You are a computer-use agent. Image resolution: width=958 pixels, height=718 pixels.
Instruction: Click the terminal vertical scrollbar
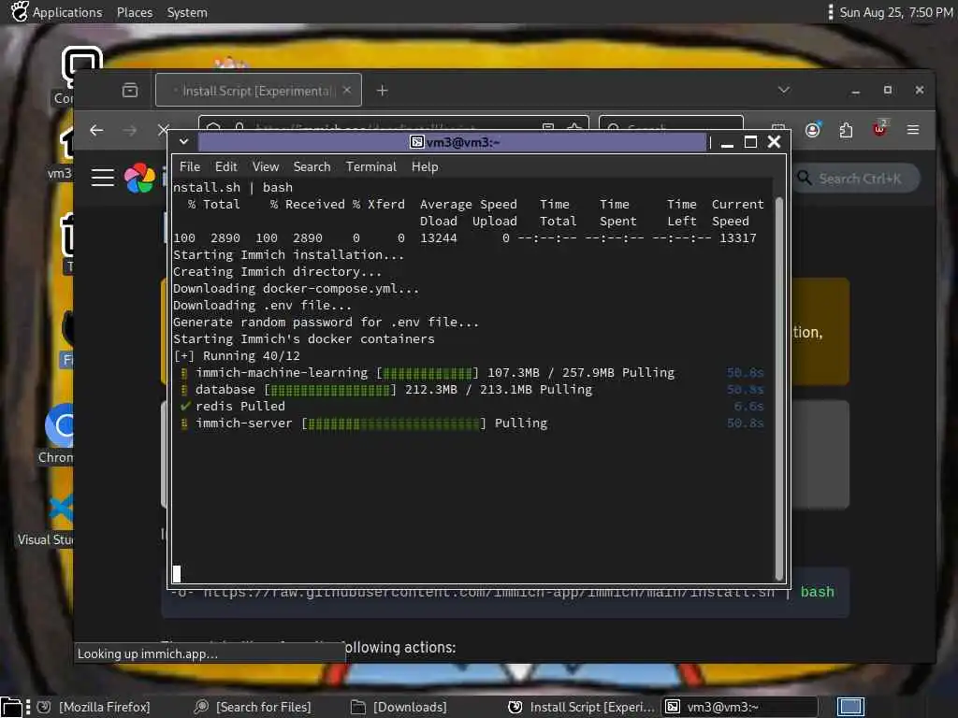point(779,388)
